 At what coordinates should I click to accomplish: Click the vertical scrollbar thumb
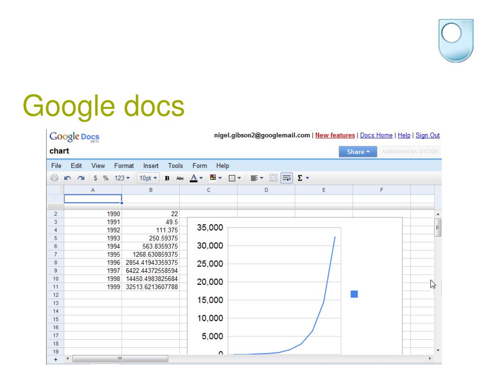pos(438,228)
